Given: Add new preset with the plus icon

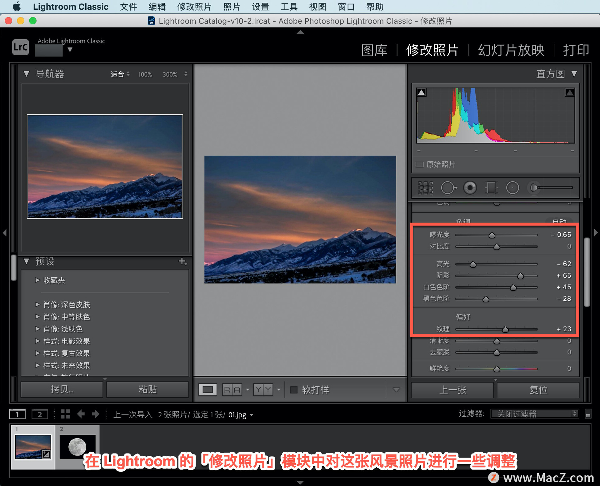Looking at the screenshot, I should click(x=182, y=261).
